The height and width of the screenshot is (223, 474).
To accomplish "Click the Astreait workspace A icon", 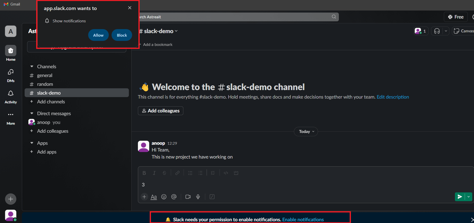I will (11, 31).
